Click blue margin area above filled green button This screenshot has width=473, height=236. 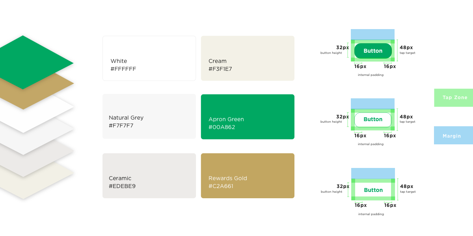coord(372,34)
